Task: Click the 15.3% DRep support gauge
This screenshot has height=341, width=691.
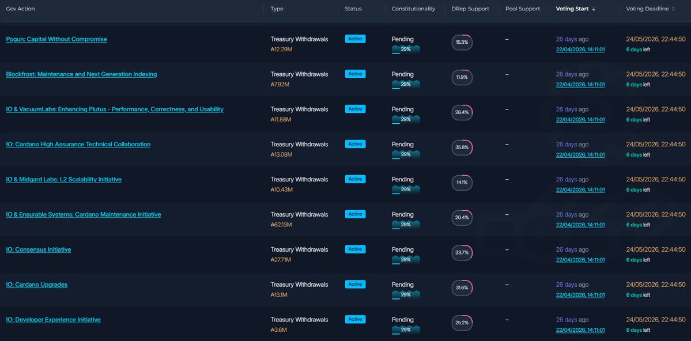Action: pos(462,42)
